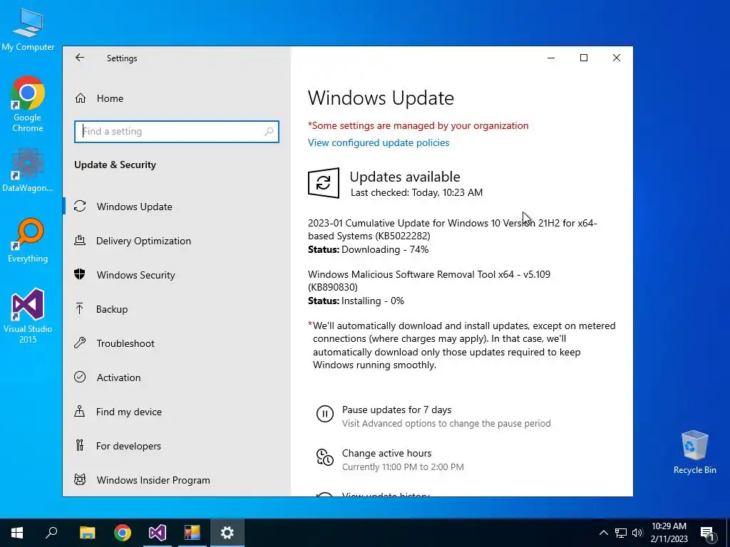The image size is (730, 547).
Task: Click Pause updates for 7 days
Action: tap(396, 410)
